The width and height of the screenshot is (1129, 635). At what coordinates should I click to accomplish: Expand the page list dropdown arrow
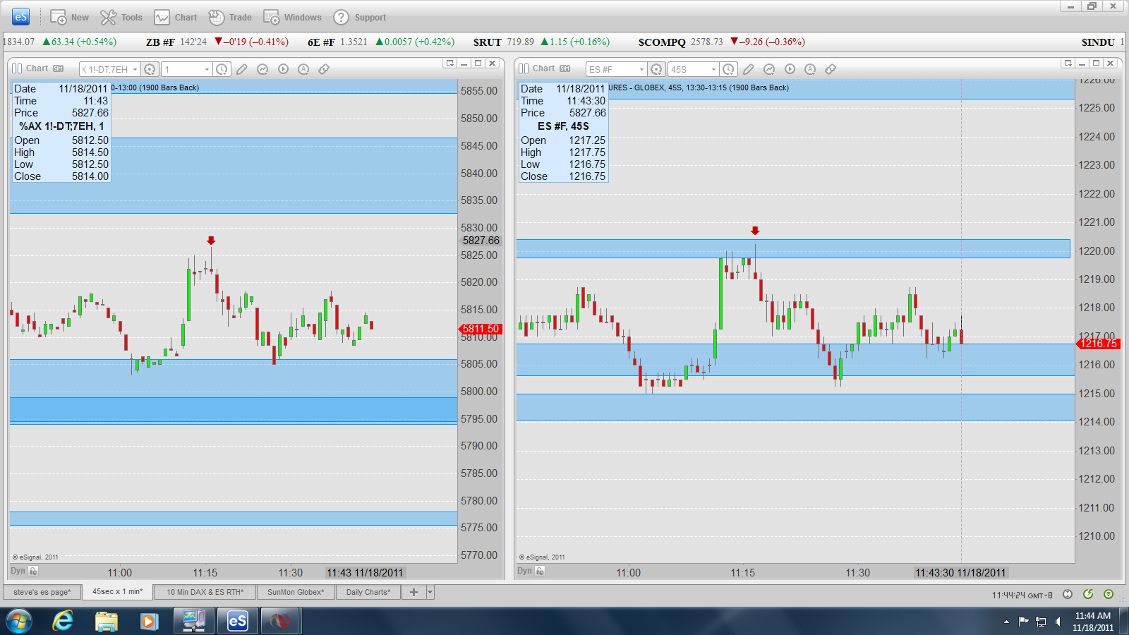[430, 592]
